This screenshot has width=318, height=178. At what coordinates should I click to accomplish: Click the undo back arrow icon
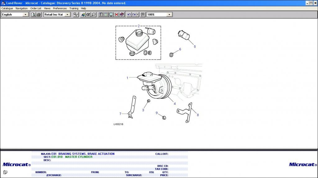tap(129, 15)
